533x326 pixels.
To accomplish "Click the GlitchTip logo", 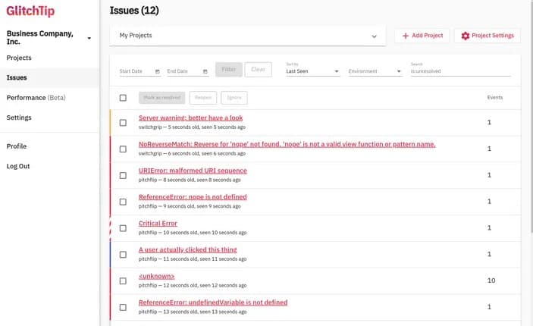I will pos(30,11).
